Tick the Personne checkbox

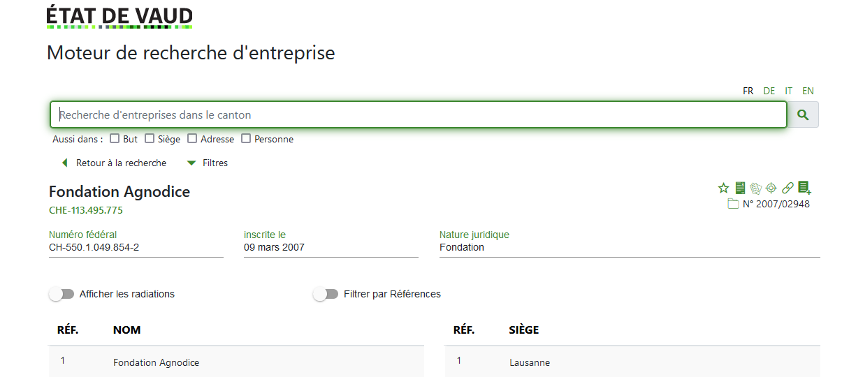[x=246, y=138]
